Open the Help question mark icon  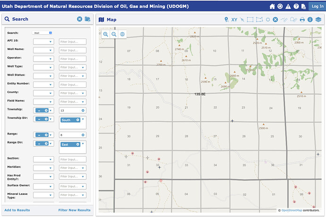coord(296,7)
